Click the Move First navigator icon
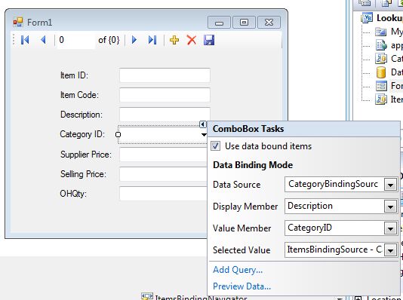 25,40
